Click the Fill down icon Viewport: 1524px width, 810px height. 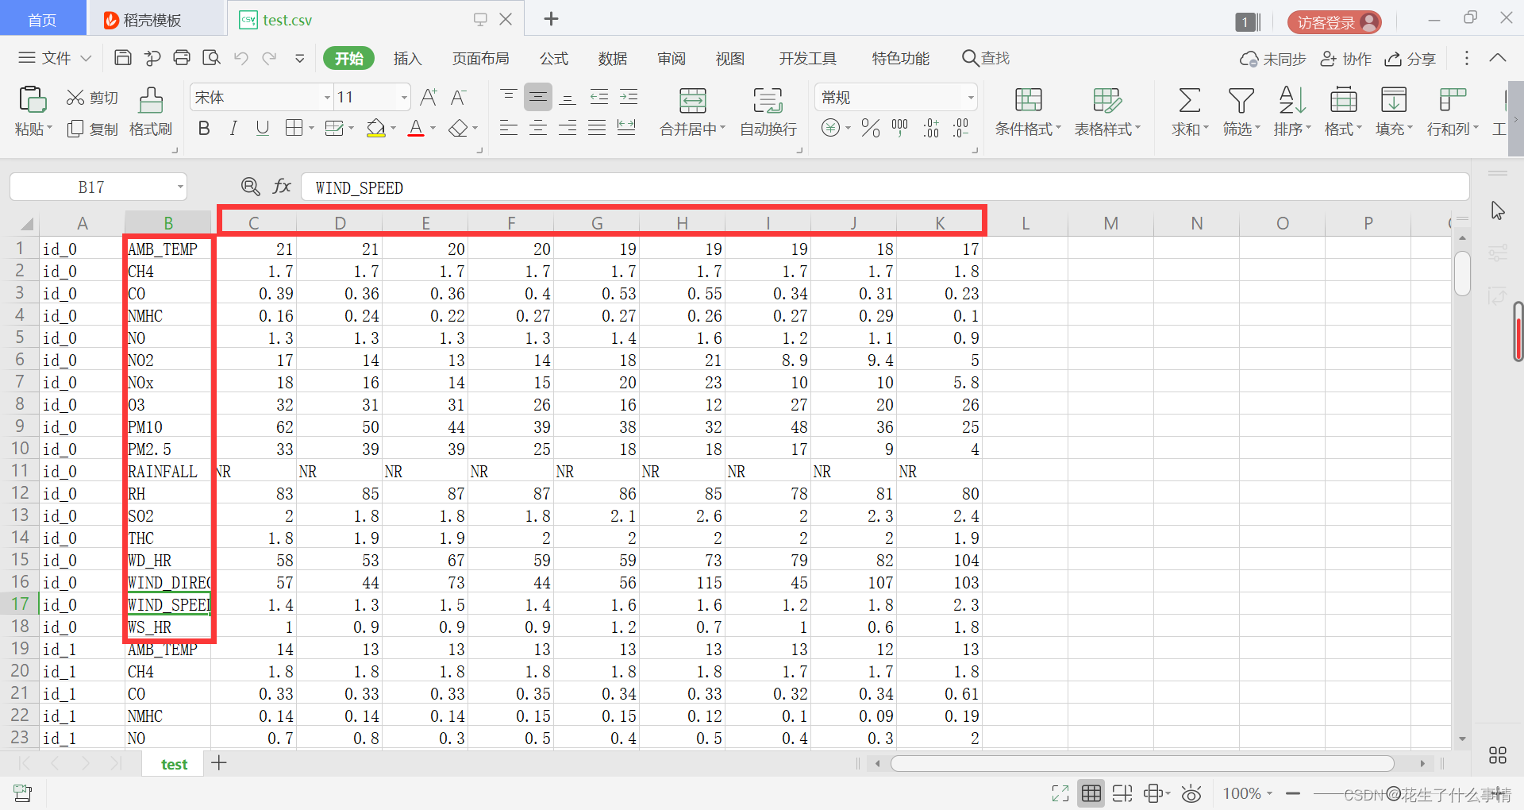tap(1393, 101)
